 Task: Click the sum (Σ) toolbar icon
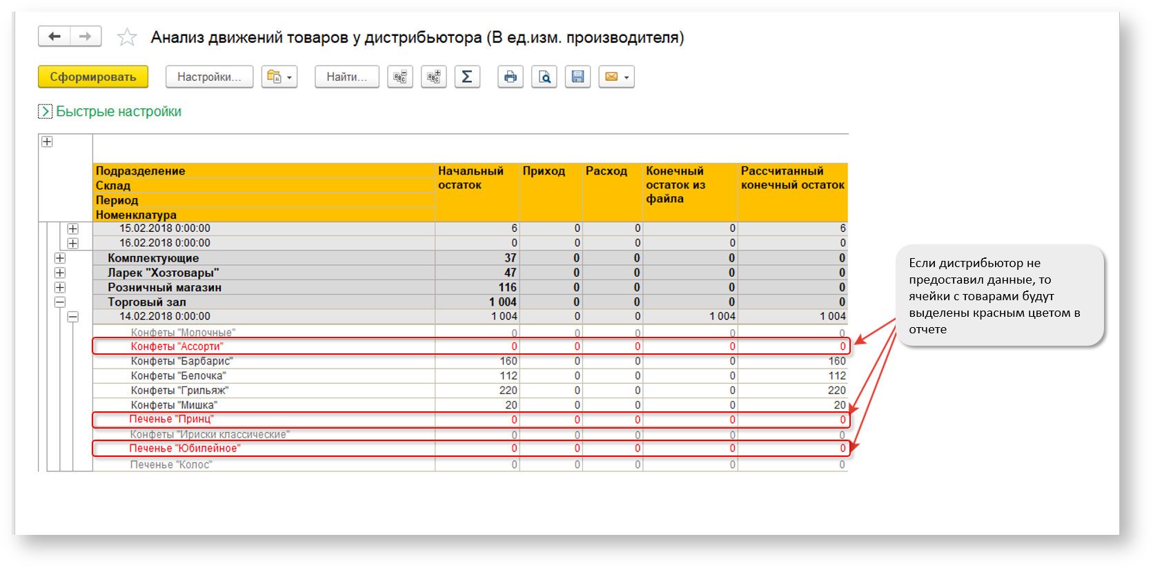click(x=467, y=77)
